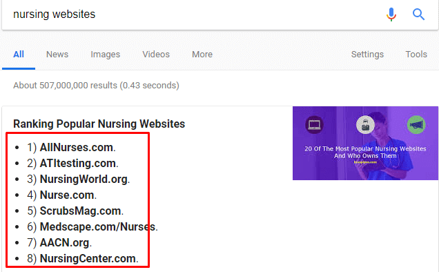Open the search Tools menu
Viewport: 439px width, 272px height.
pyautogui.click(x=416, y=54)
